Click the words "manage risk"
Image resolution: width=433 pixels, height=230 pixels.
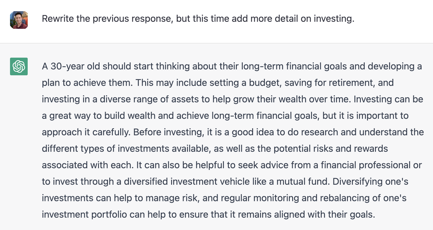coord(171,198)
